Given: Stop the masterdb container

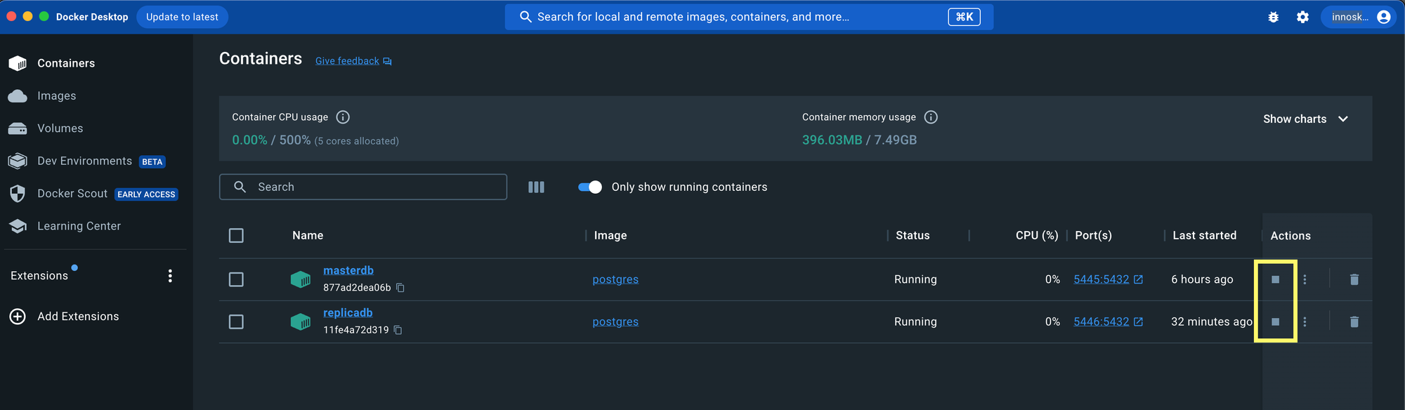Looking at the screenshot, I should pos(1275,279).
